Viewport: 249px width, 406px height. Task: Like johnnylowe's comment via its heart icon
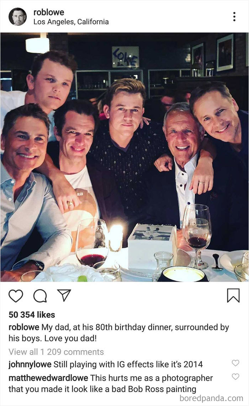(235, 364)
